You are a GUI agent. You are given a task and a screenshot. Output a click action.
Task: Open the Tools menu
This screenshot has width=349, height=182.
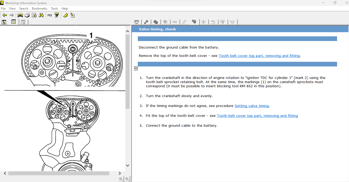pyautogui.click(x=54, y=9)
